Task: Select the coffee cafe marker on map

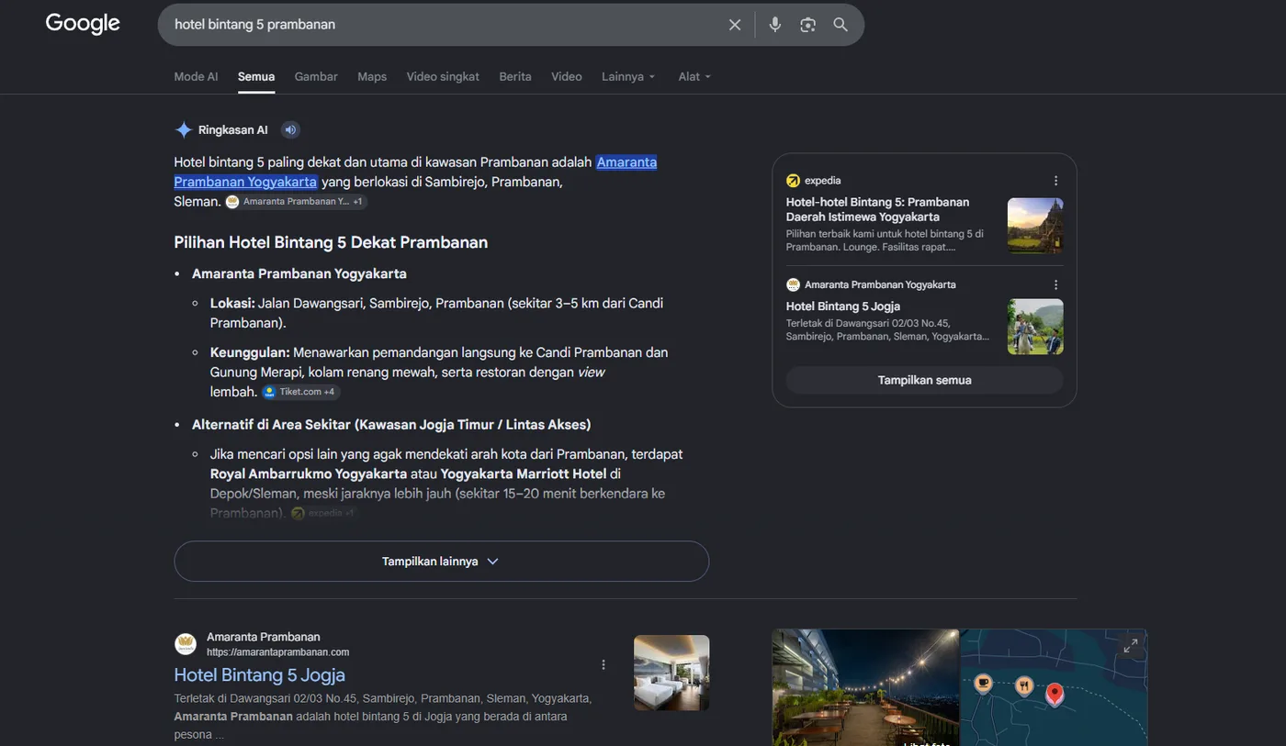Action: 983,684
